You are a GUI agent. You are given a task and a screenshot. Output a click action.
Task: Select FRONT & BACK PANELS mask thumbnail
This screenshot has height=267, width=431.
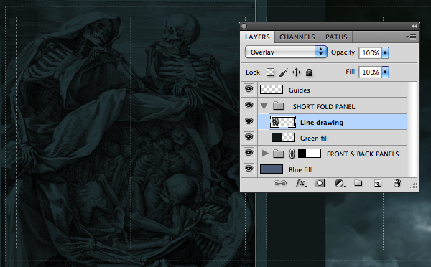coord(310,154)
